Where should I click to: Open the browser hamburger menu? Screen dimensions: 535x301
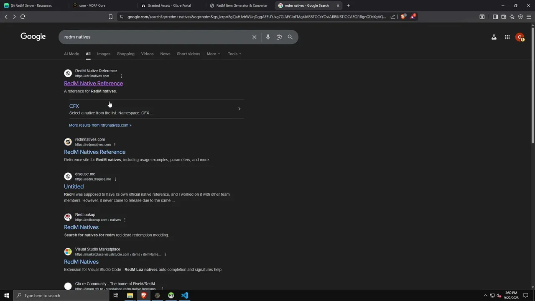[x=529, y=17]
